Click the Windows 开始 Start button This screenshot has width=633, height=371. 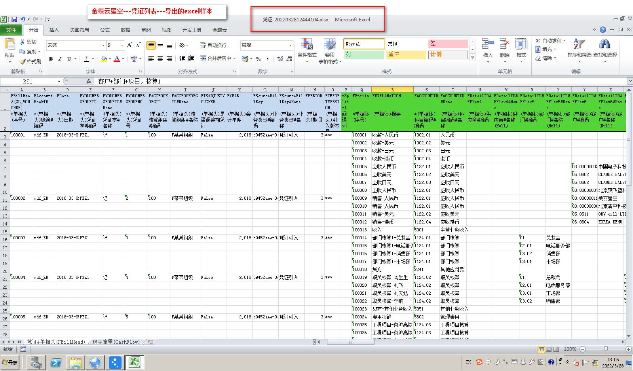pos(10,362)
